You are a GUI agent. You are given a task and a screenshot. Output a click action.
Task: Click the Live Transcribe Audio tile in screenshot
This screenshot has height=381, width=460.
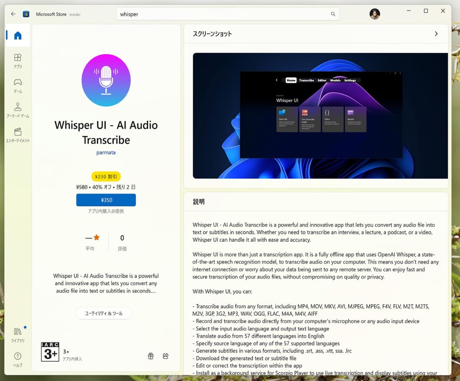tap(310, 119)
